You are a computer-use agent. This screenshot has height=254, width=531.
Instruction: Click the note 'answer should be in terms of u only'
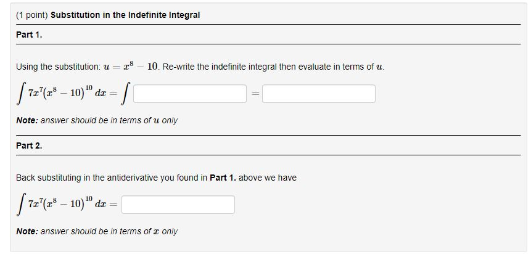[x=109, y=121]
